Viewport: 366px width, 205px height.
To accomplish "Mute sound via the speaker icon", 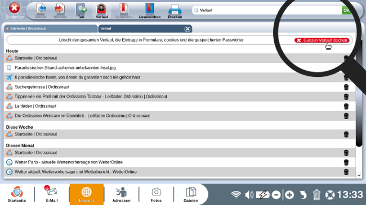I will (249, 194).
